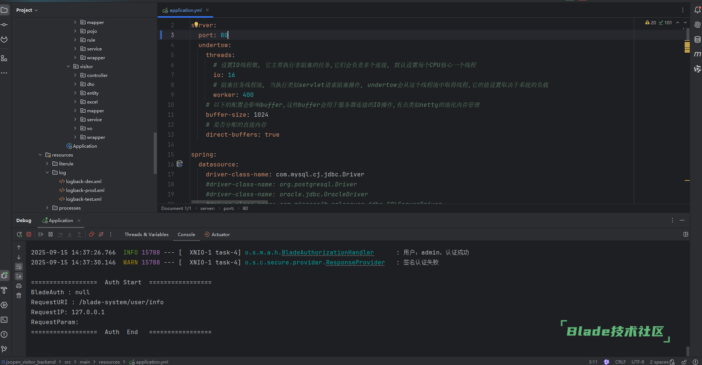Collapse the log folder
This screenshot has width=702, height=365.
pyautogui.click(x=47, y=173)
